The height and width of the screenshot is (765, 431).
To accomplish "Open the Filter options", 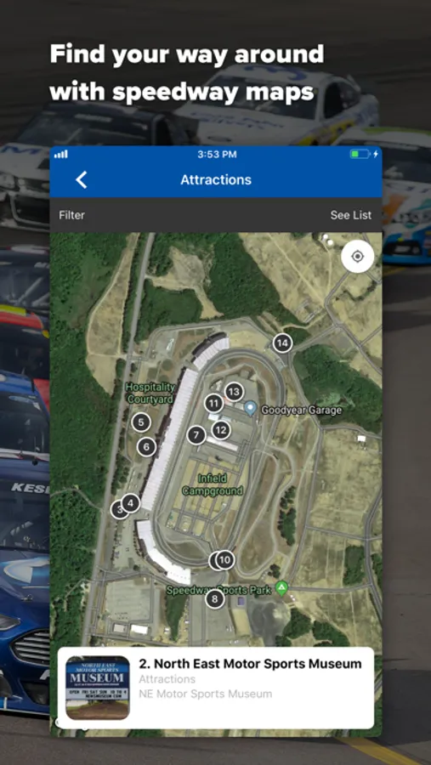I will [71, 215].
